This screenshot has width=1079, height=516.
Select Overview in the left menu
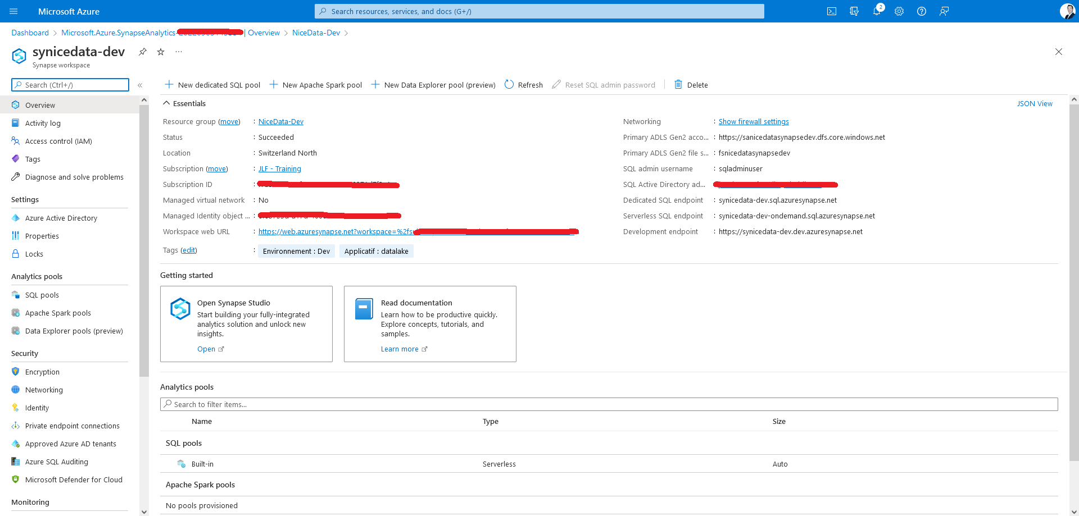click(x=70, y=105)
